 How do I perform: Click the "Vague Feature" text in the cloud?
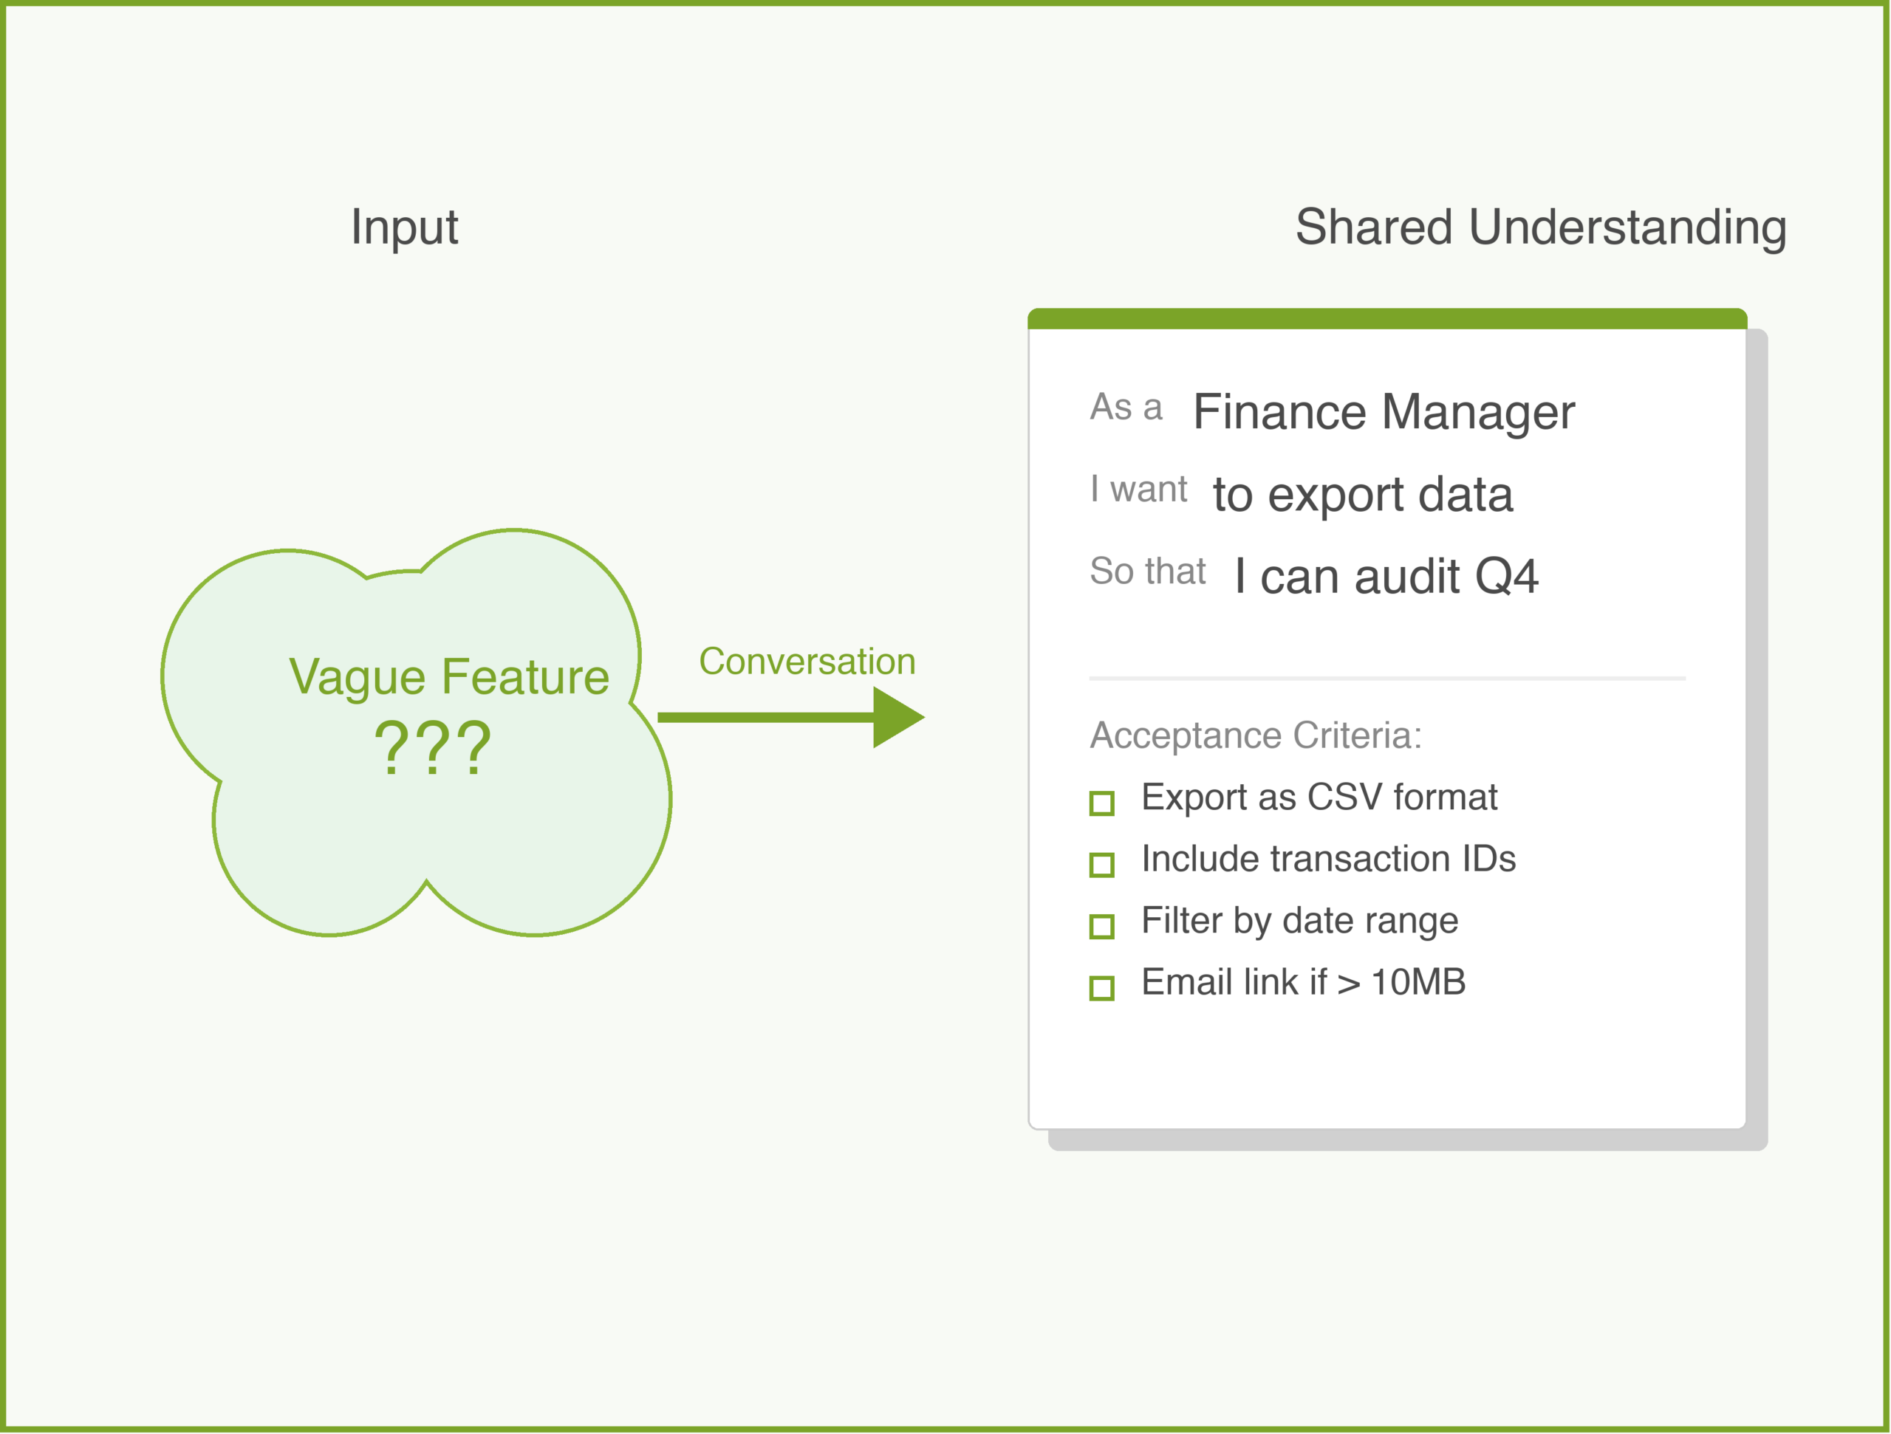pyautogui.click(x=449, y=677)
